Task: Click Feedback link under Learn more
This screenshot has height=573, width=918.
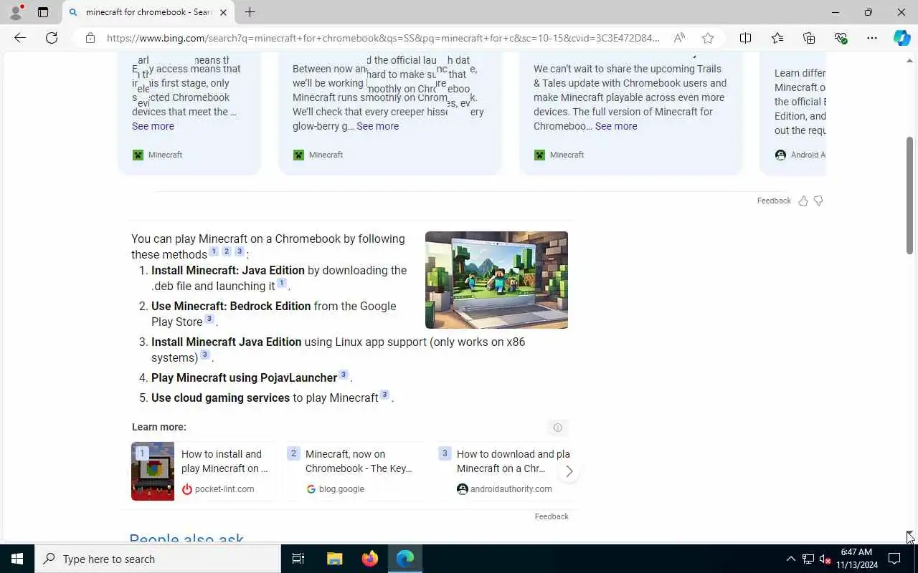Action: 552,516
